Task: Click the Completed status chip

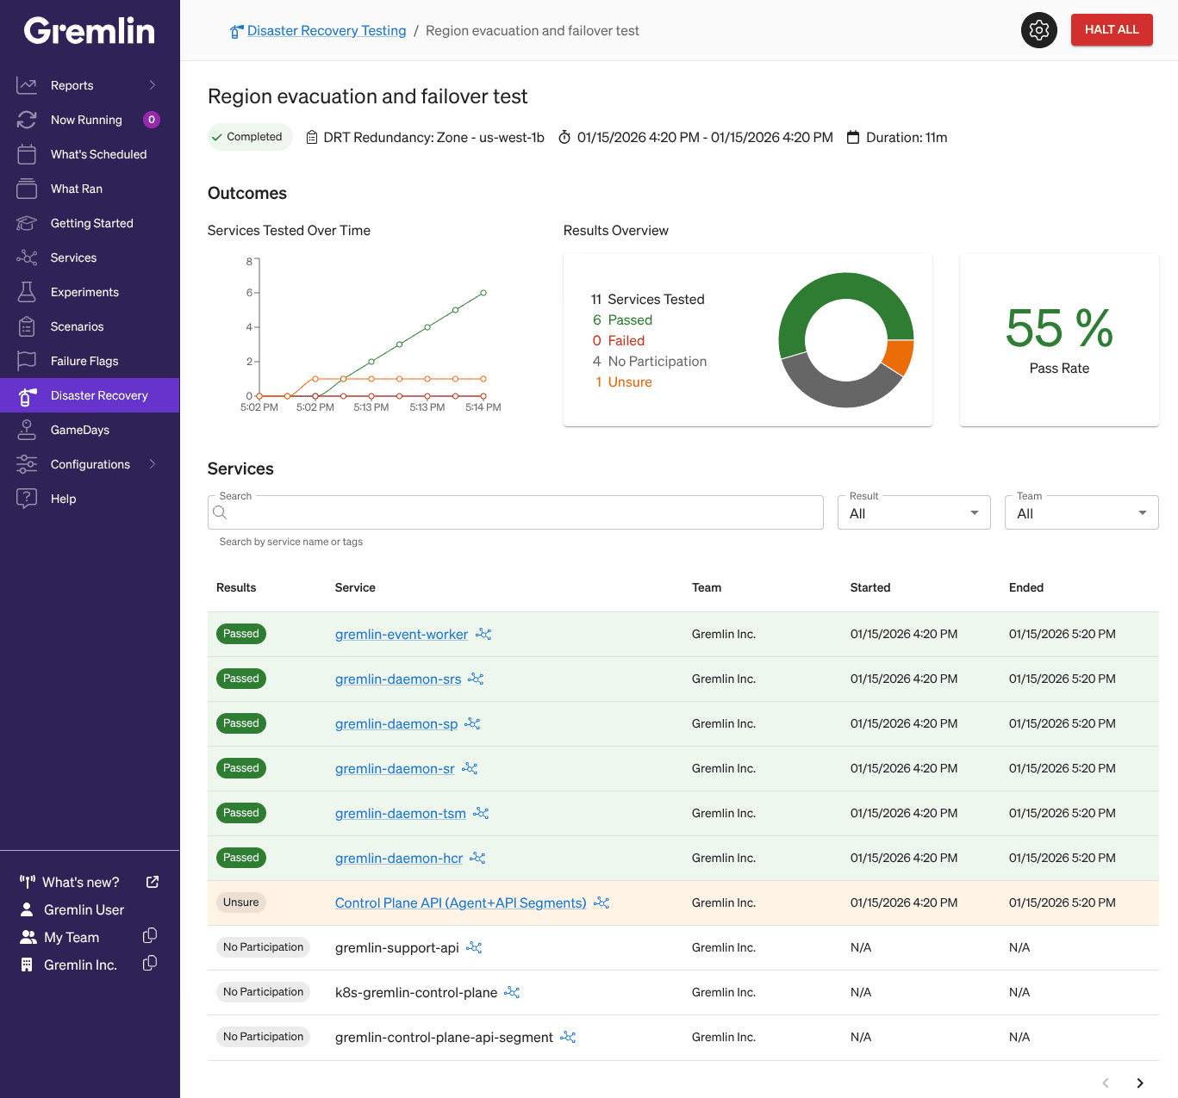Action: [250, 137]
